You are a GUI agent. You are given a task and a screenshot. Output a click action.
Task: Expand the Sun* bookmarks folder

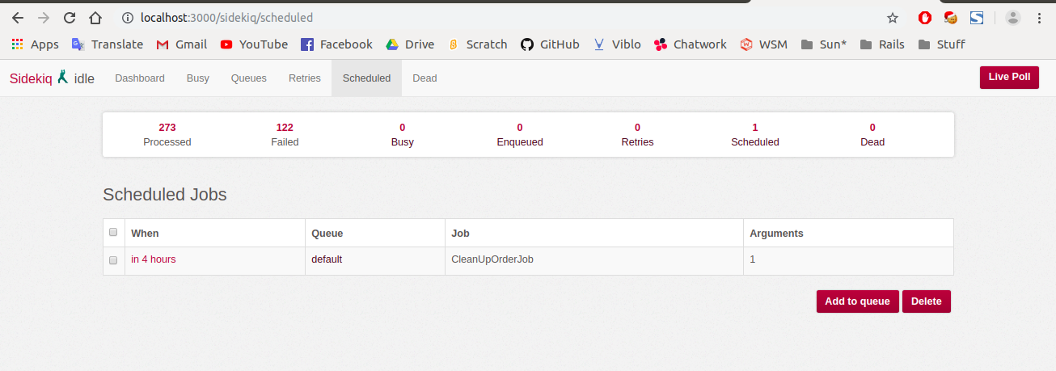pos(824,44)
